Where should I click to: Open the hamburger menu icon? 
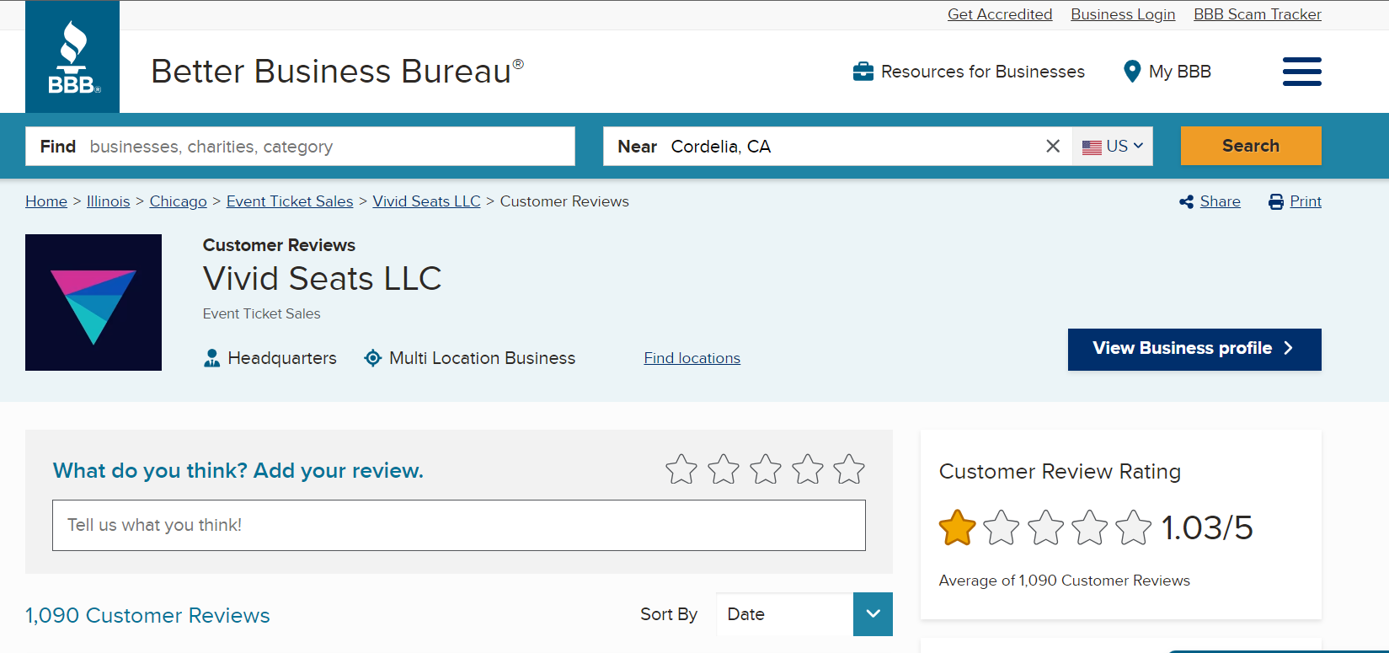pos(1301,72)
